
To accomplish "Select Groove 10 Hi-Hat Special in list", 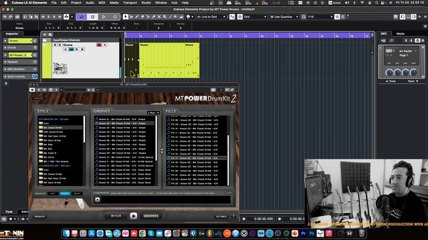I will click(x=124, y=157).
